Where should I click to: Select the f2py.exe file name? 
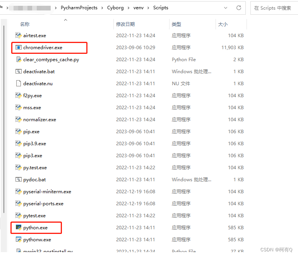[x=33, y=96]
